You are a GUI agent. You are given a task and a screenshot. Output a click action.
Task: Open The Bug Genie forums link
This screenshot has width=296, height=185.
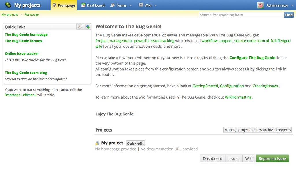coord(23,41)
